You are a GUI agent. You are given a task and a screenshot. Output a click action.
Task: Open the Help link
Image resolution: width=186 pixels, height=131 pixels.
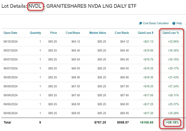[x=179, y=23]
